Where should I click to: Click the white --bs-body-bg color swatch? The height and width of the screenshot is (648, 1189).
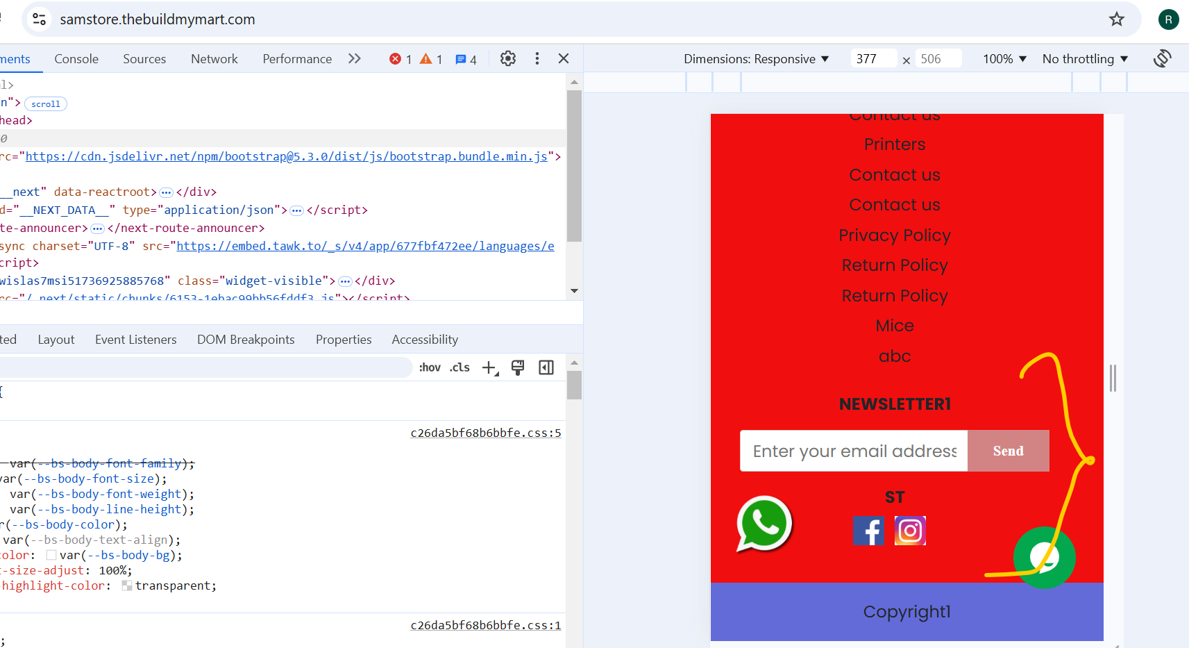pyautogui.click(x=51, y=556)
